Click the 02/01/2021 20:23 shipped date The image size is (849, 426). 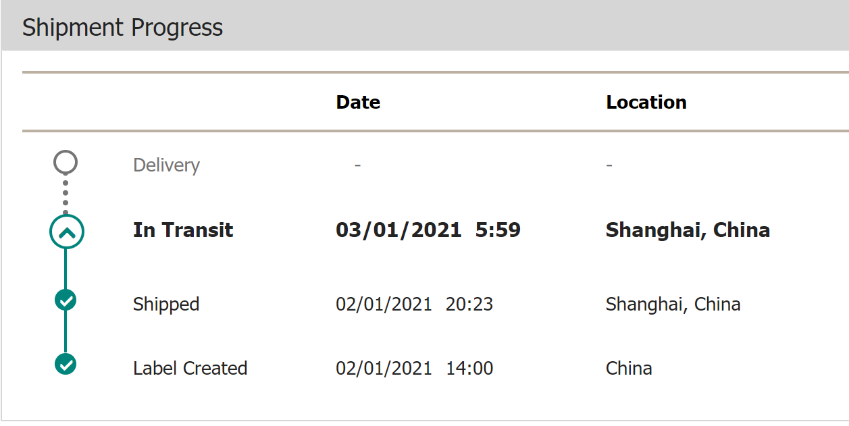coord(415,304)
